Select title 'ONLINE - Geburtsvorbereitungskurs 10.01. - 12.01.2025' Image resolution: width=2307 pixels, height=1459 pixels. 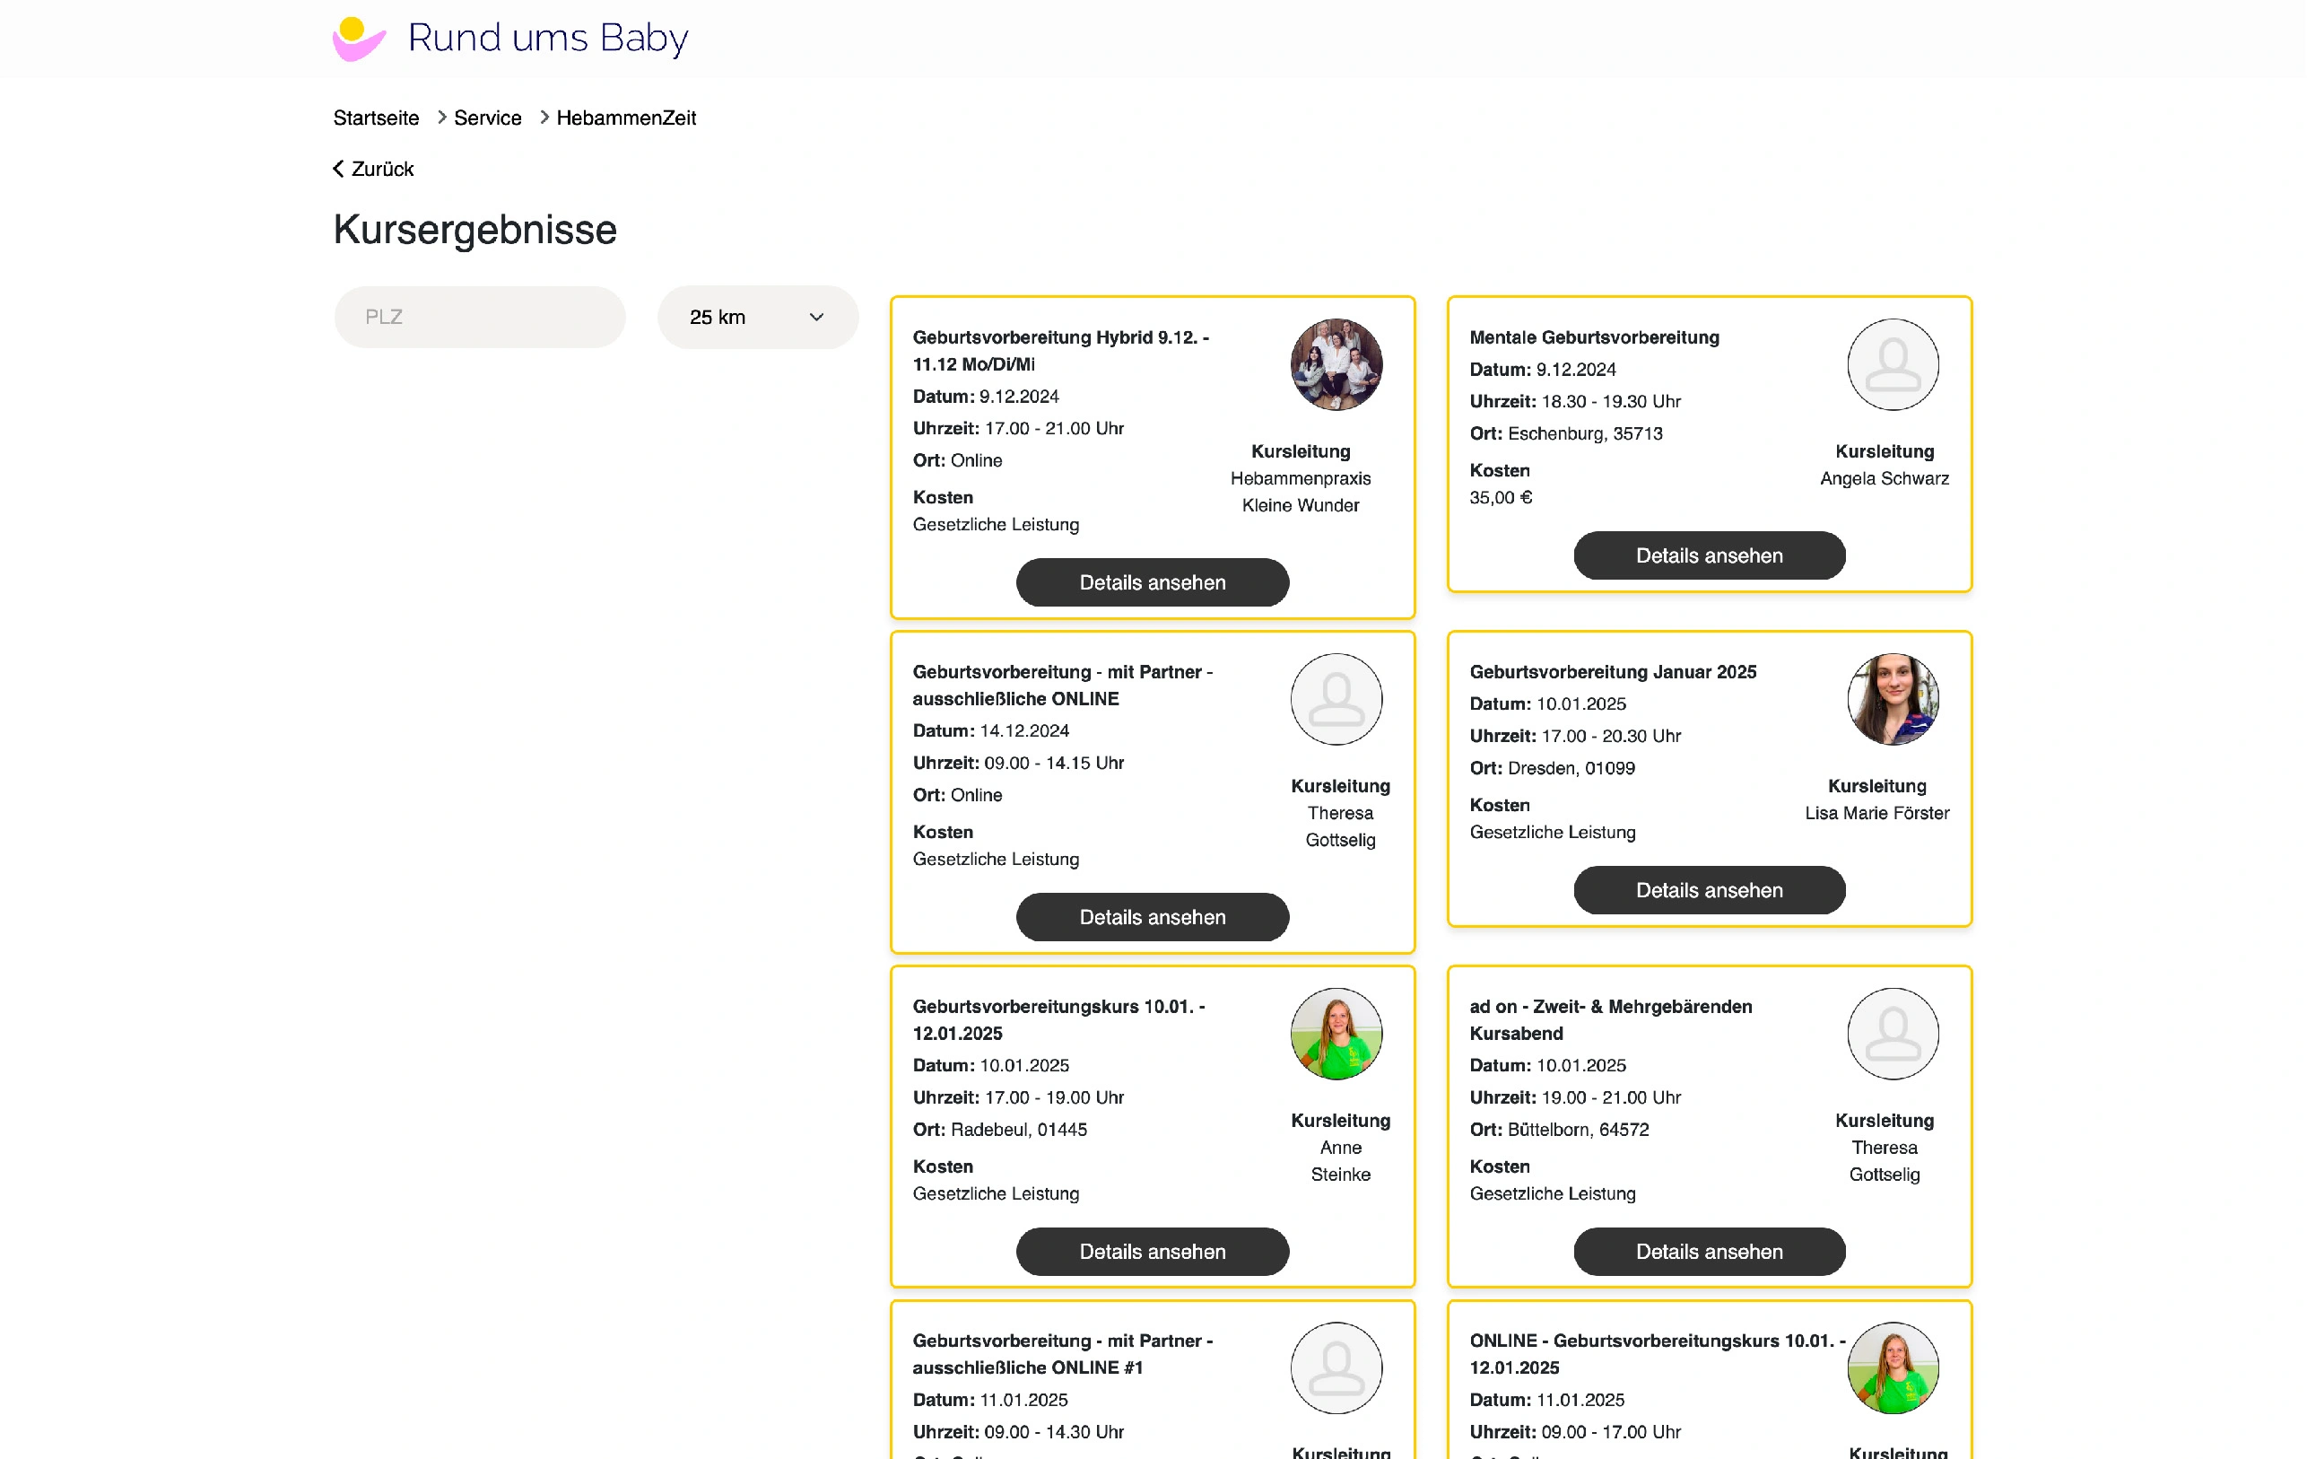[1658, 1355]
